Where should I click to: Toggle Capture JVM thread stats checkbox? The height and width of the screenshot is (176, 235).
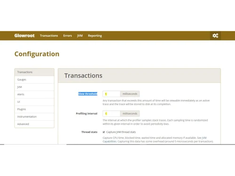point(104,132)
